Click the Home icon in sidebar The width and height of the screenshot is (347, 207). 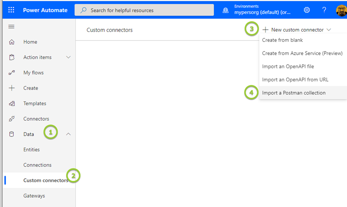tap(12, 42)
